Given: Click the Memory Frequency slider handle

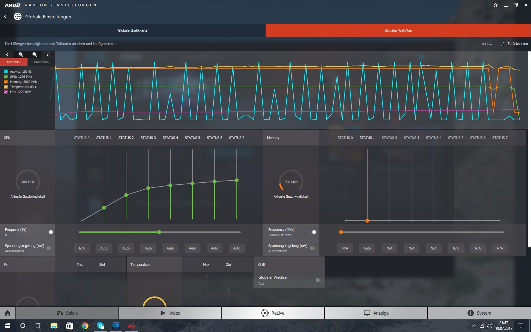Looking at the screenshot, I should point(341,232).
